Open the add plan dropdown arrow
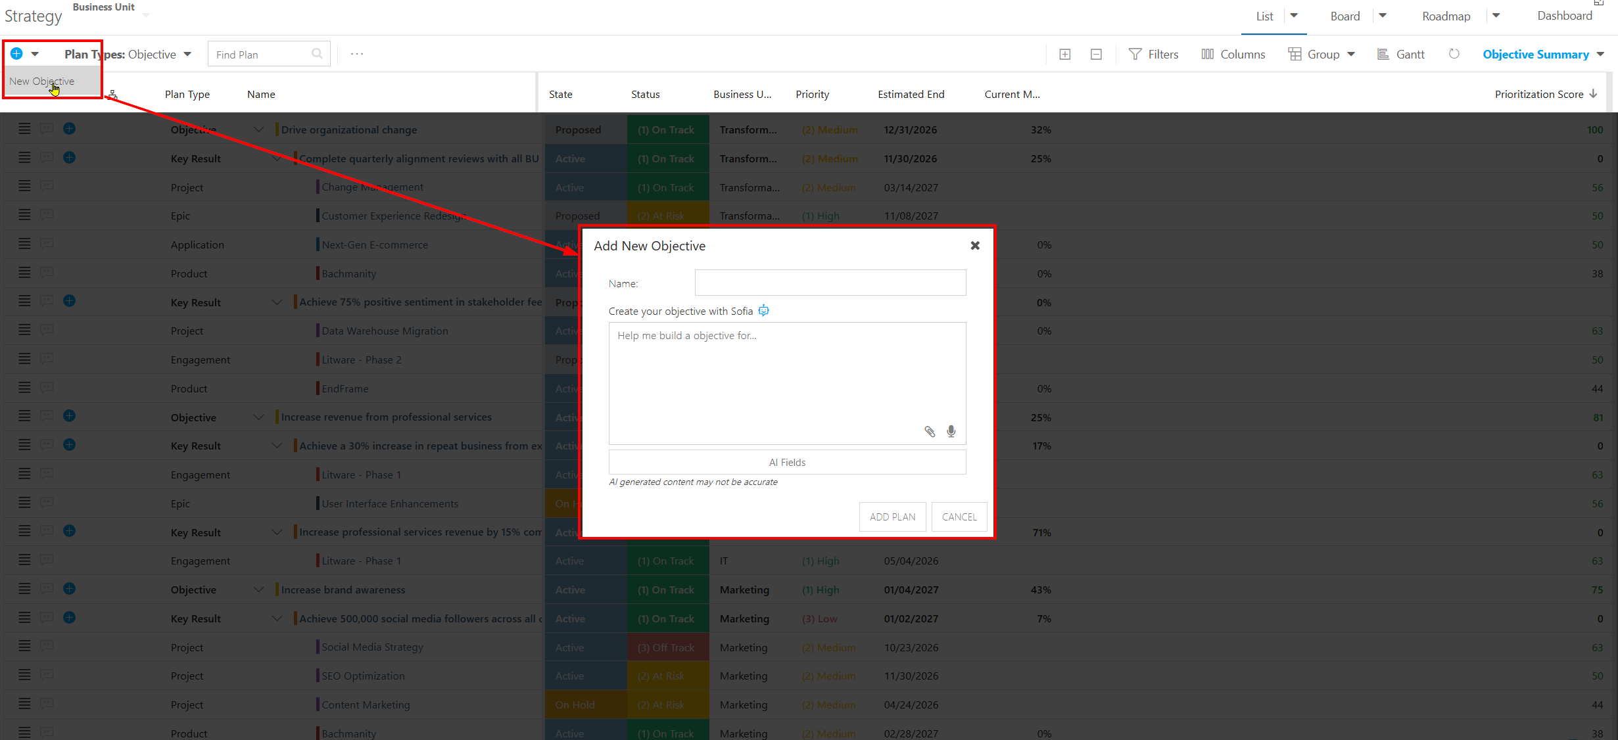 [35, 54]
